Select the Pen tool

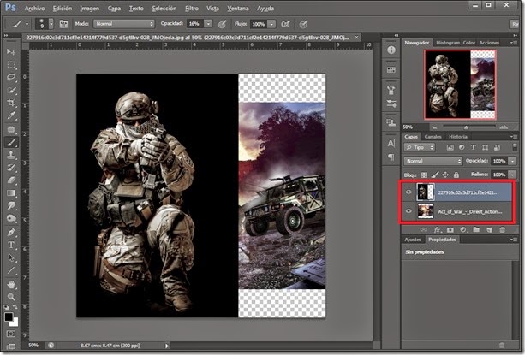coord(11,232)
